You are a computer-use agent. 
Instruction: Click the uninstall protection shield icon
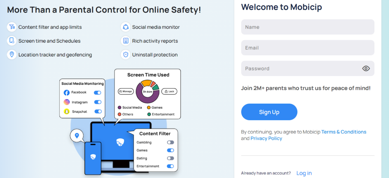pyautogui.click(x=126, y=55)
